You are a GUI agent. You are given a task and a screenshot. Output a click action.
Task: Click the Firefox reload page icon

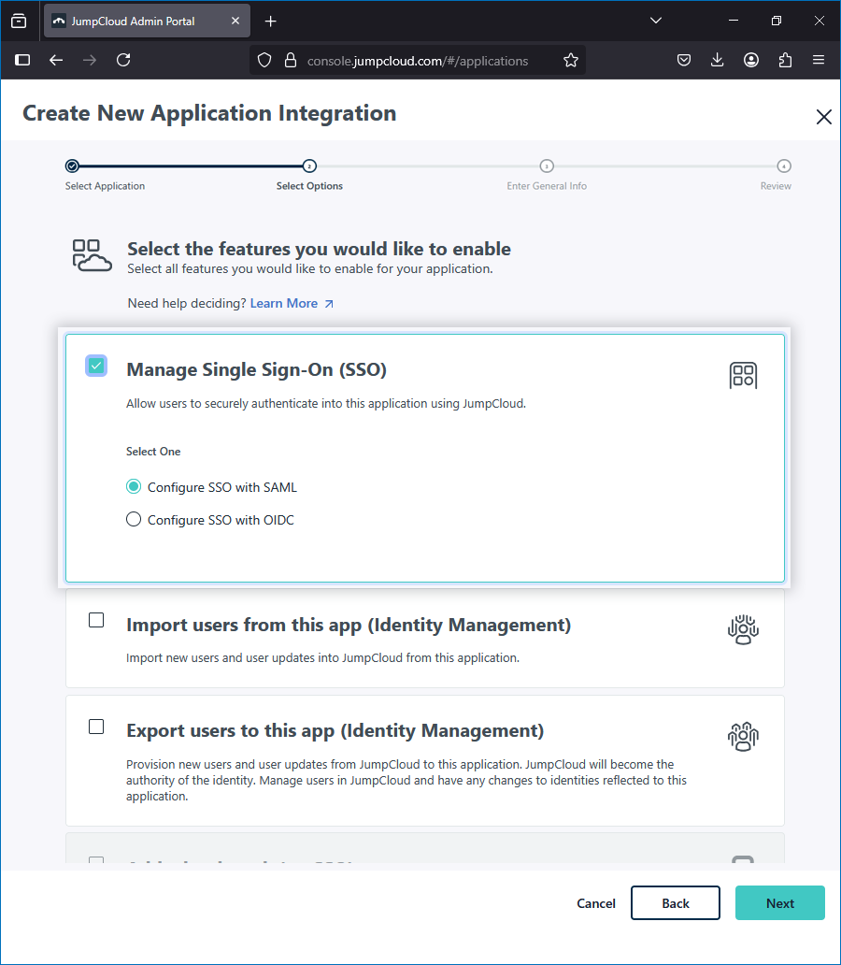(x=123, y=60)
